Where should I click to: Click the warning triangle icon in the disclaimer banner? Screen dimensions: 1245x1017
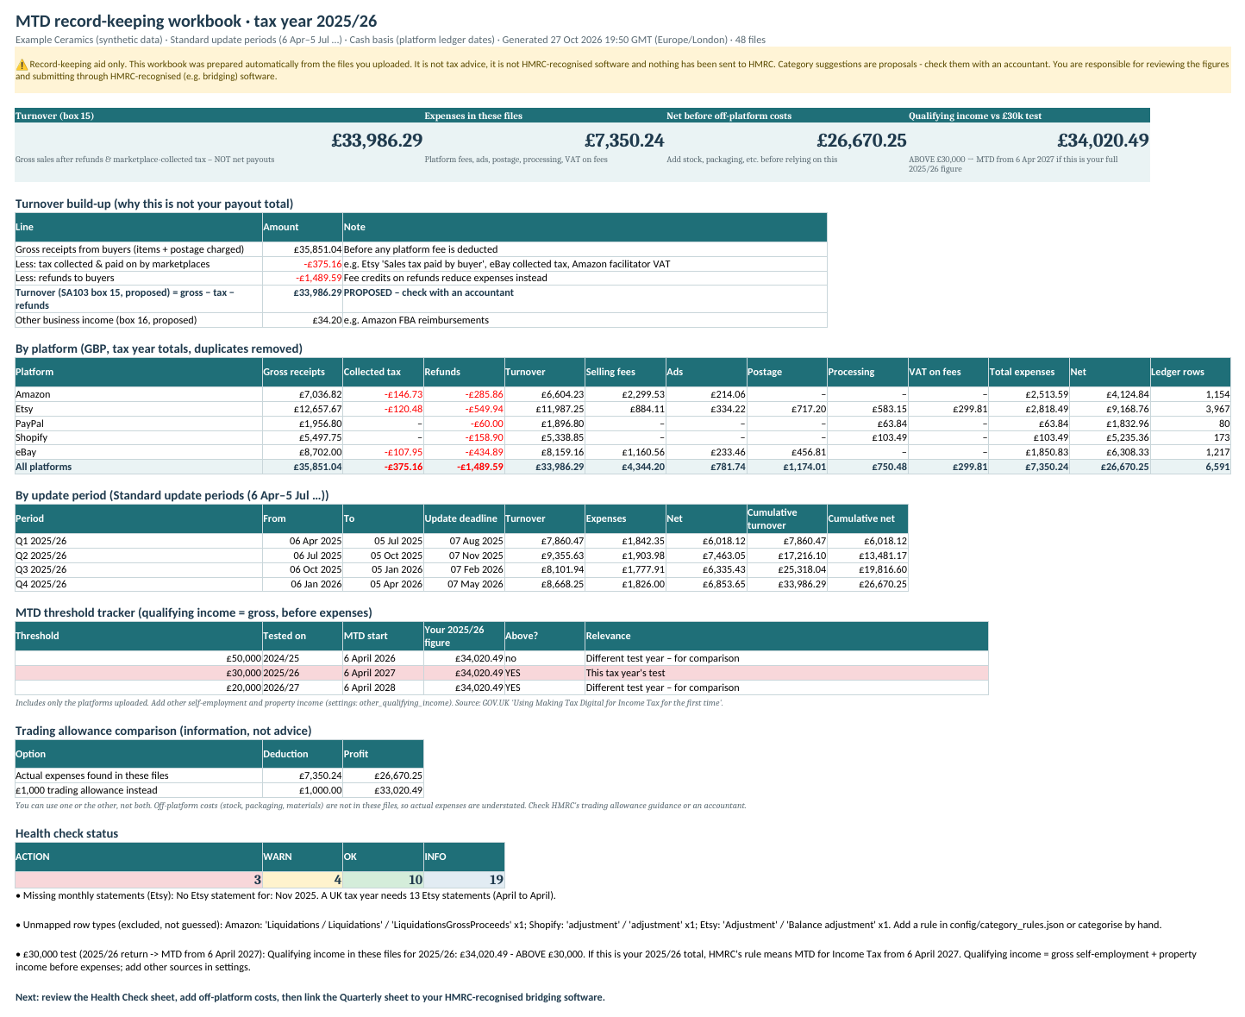[x=21, y=65]
